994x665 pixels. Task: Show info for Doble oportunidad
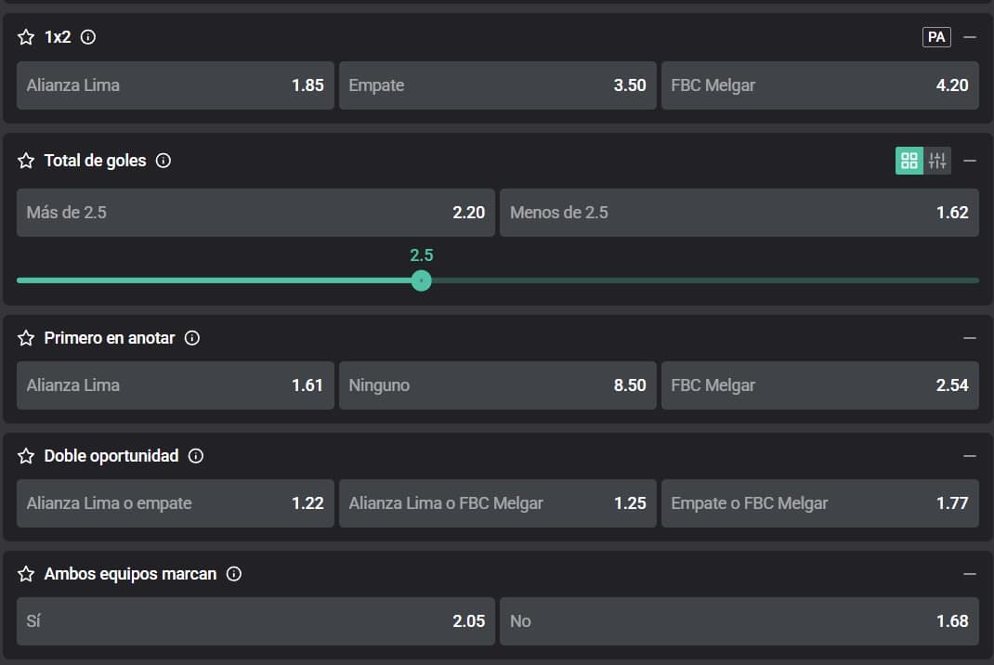[x=196, y=456]
